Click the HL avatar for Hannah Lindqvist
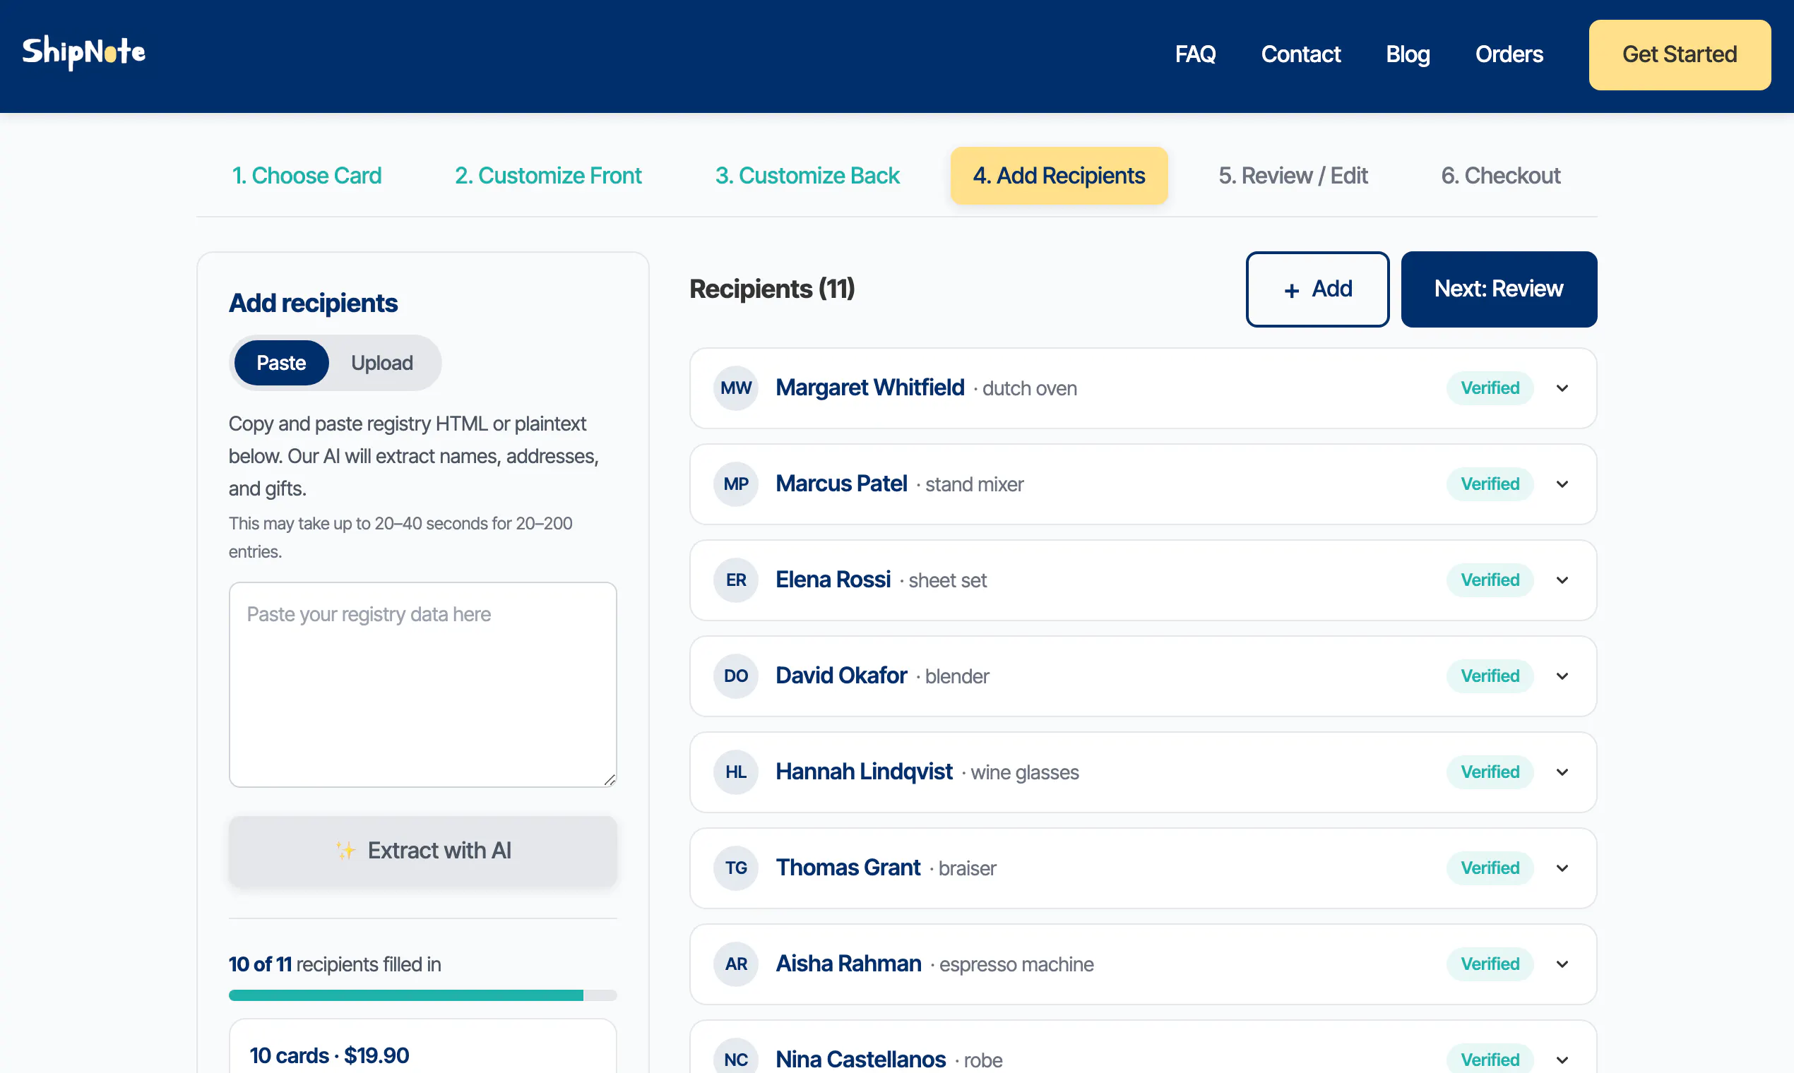Screen dimensions: 1794x1073 [x=736, y=772]
